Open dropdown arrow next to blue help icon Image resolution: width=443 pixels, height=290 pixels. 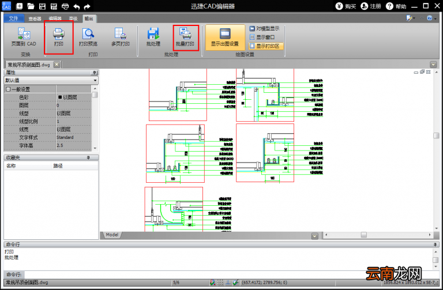[x=435, y=18]
